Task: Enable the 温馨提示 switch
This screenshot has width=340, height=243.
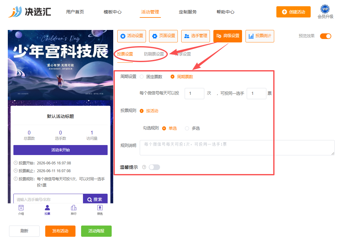Action: point(154,167)
